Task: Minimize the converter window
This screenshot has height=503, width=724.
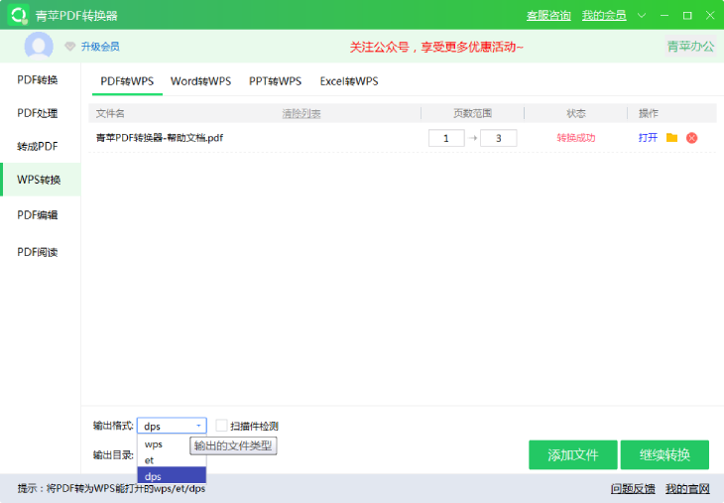Action: coord(664,15)
